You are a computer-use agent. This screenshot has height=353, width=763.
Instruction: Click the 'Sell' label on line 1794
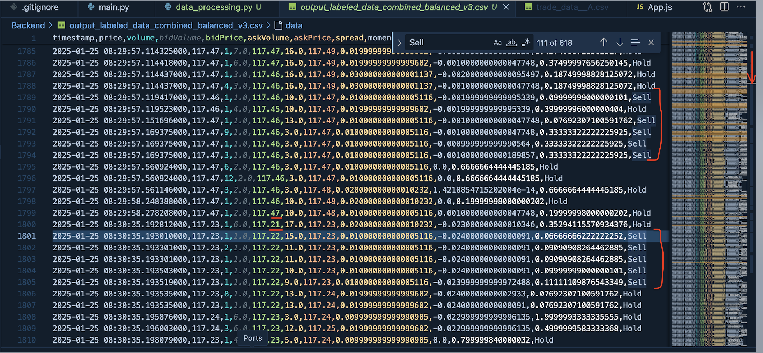(642, 155)
